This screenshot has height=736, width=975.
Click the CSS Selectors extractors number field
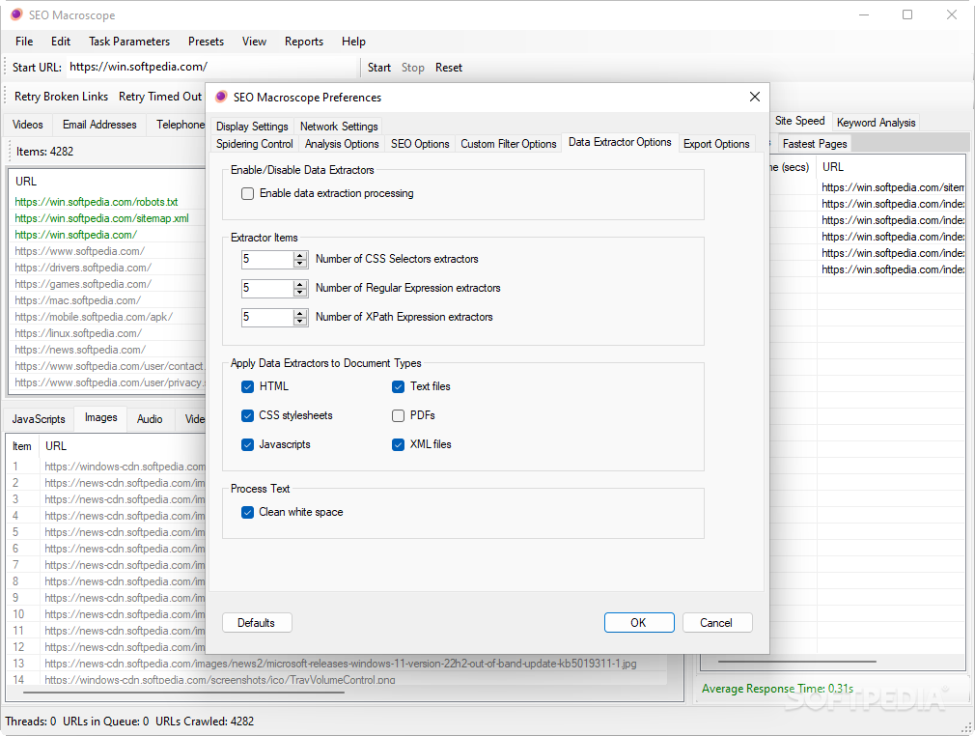267,259
